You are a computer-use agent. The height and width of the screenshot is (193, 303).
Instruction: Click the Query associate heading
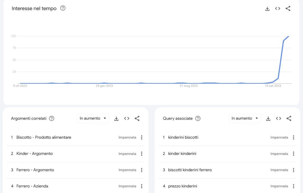coord(178,118)
